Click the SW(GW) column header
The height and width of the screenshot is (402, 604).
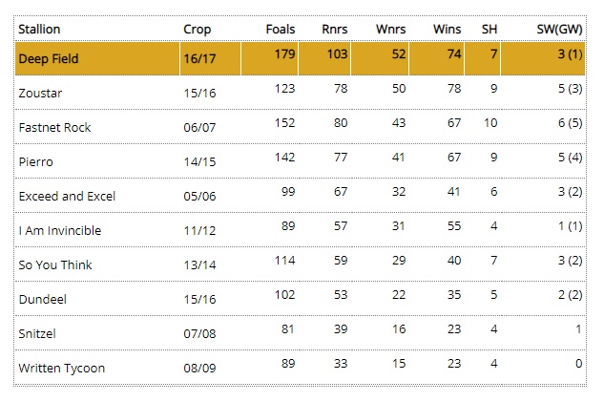pyautogui.click(x=558, y=29)
